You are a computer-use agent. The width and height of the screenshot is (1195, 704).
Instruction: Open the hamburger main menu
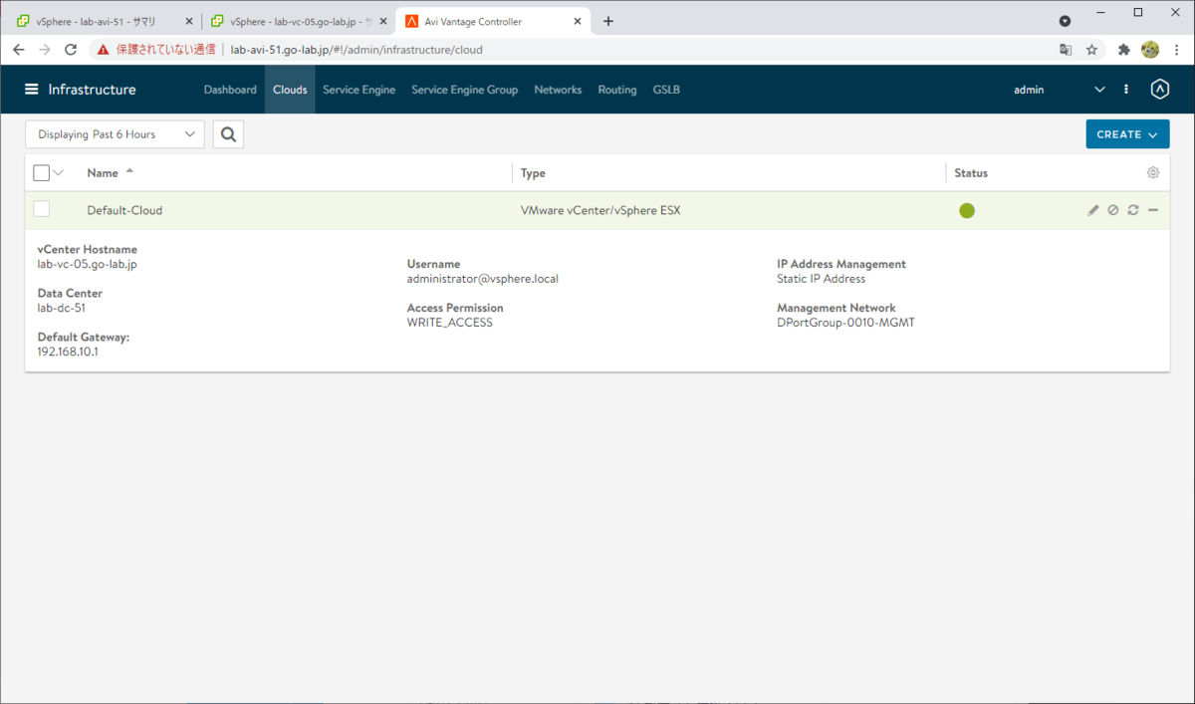pos(32,90)
